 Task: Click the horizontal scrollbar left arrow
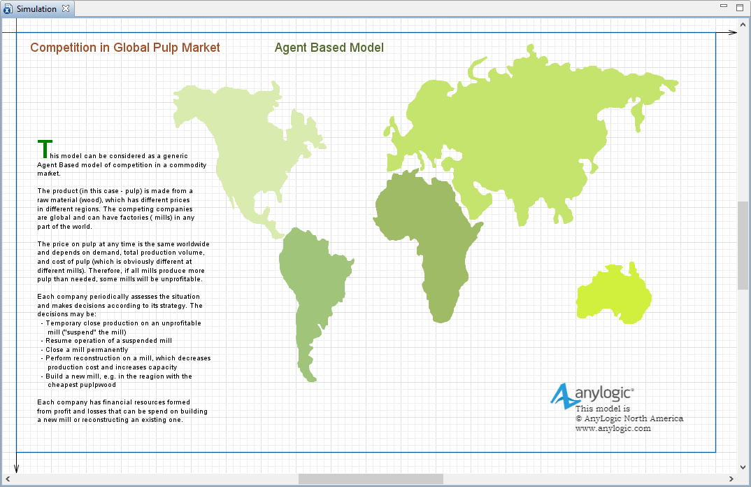pyautogui.click(x=8, y=479)
